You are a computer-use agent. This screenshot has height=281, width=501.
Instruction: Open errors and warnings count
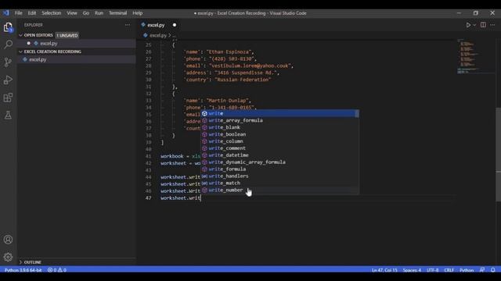[57, 270]
